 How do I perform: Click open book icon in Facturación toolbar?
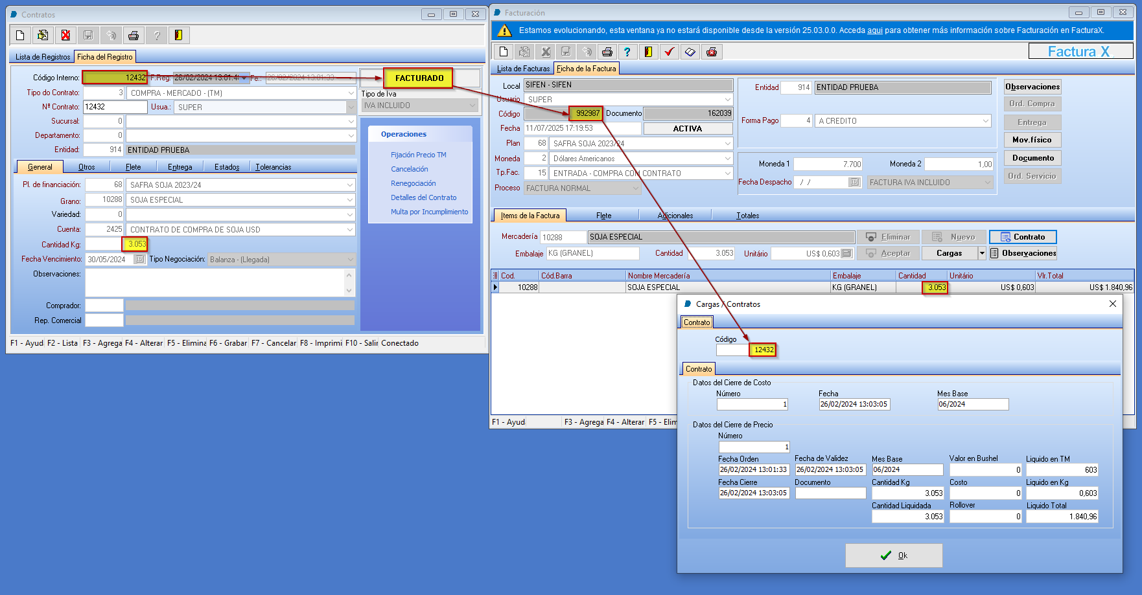tap(690, 52)
